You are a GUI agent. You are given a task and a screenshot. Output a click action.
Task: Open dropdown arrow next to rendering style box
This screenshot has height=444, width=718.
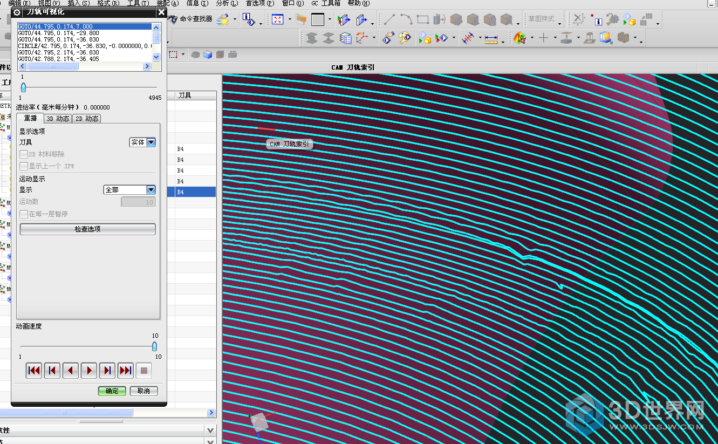coord(330,21)
